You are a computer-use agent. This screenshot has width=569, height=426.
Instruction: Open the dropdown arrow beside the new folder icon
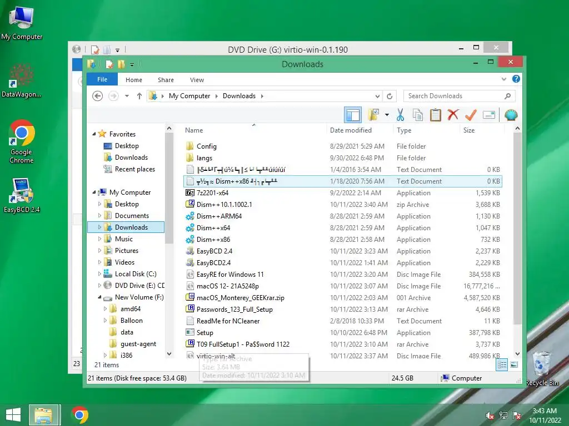click(x=387, y=115)
